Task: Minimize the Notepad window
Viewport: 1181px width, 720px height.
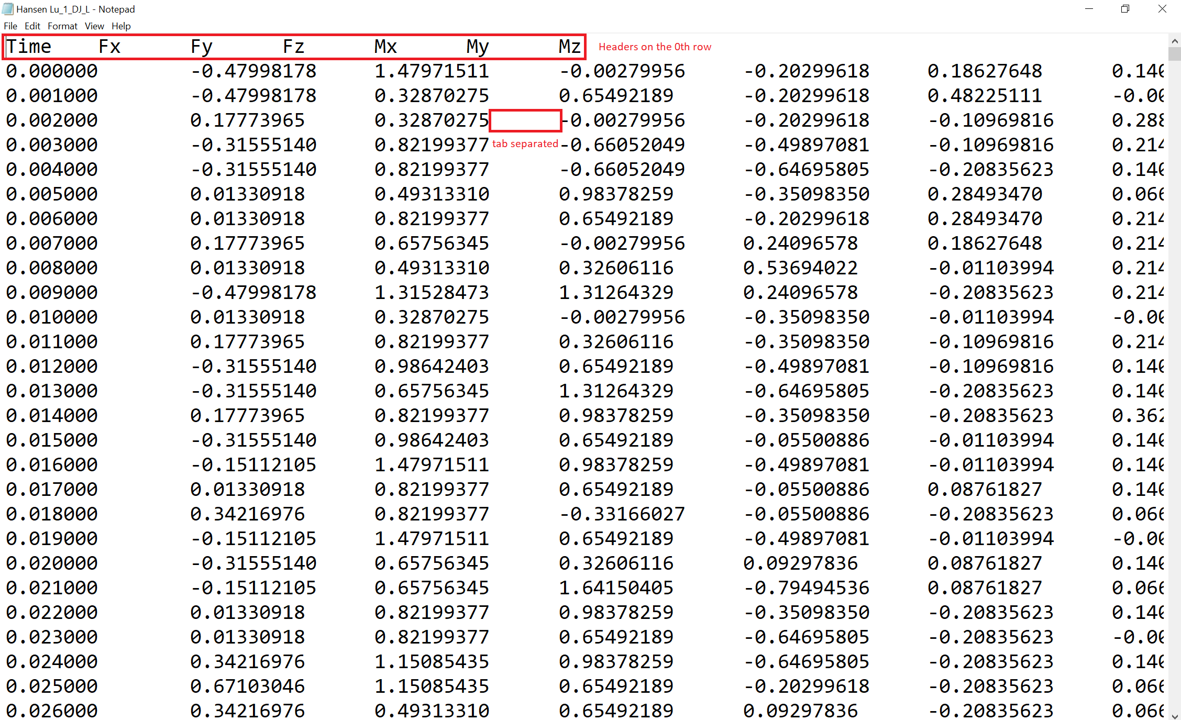Action: pos(1089,9)
